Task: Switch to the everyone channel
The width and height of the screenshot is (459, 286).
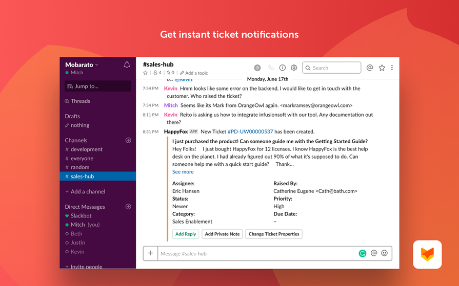Action: point(79,158)
